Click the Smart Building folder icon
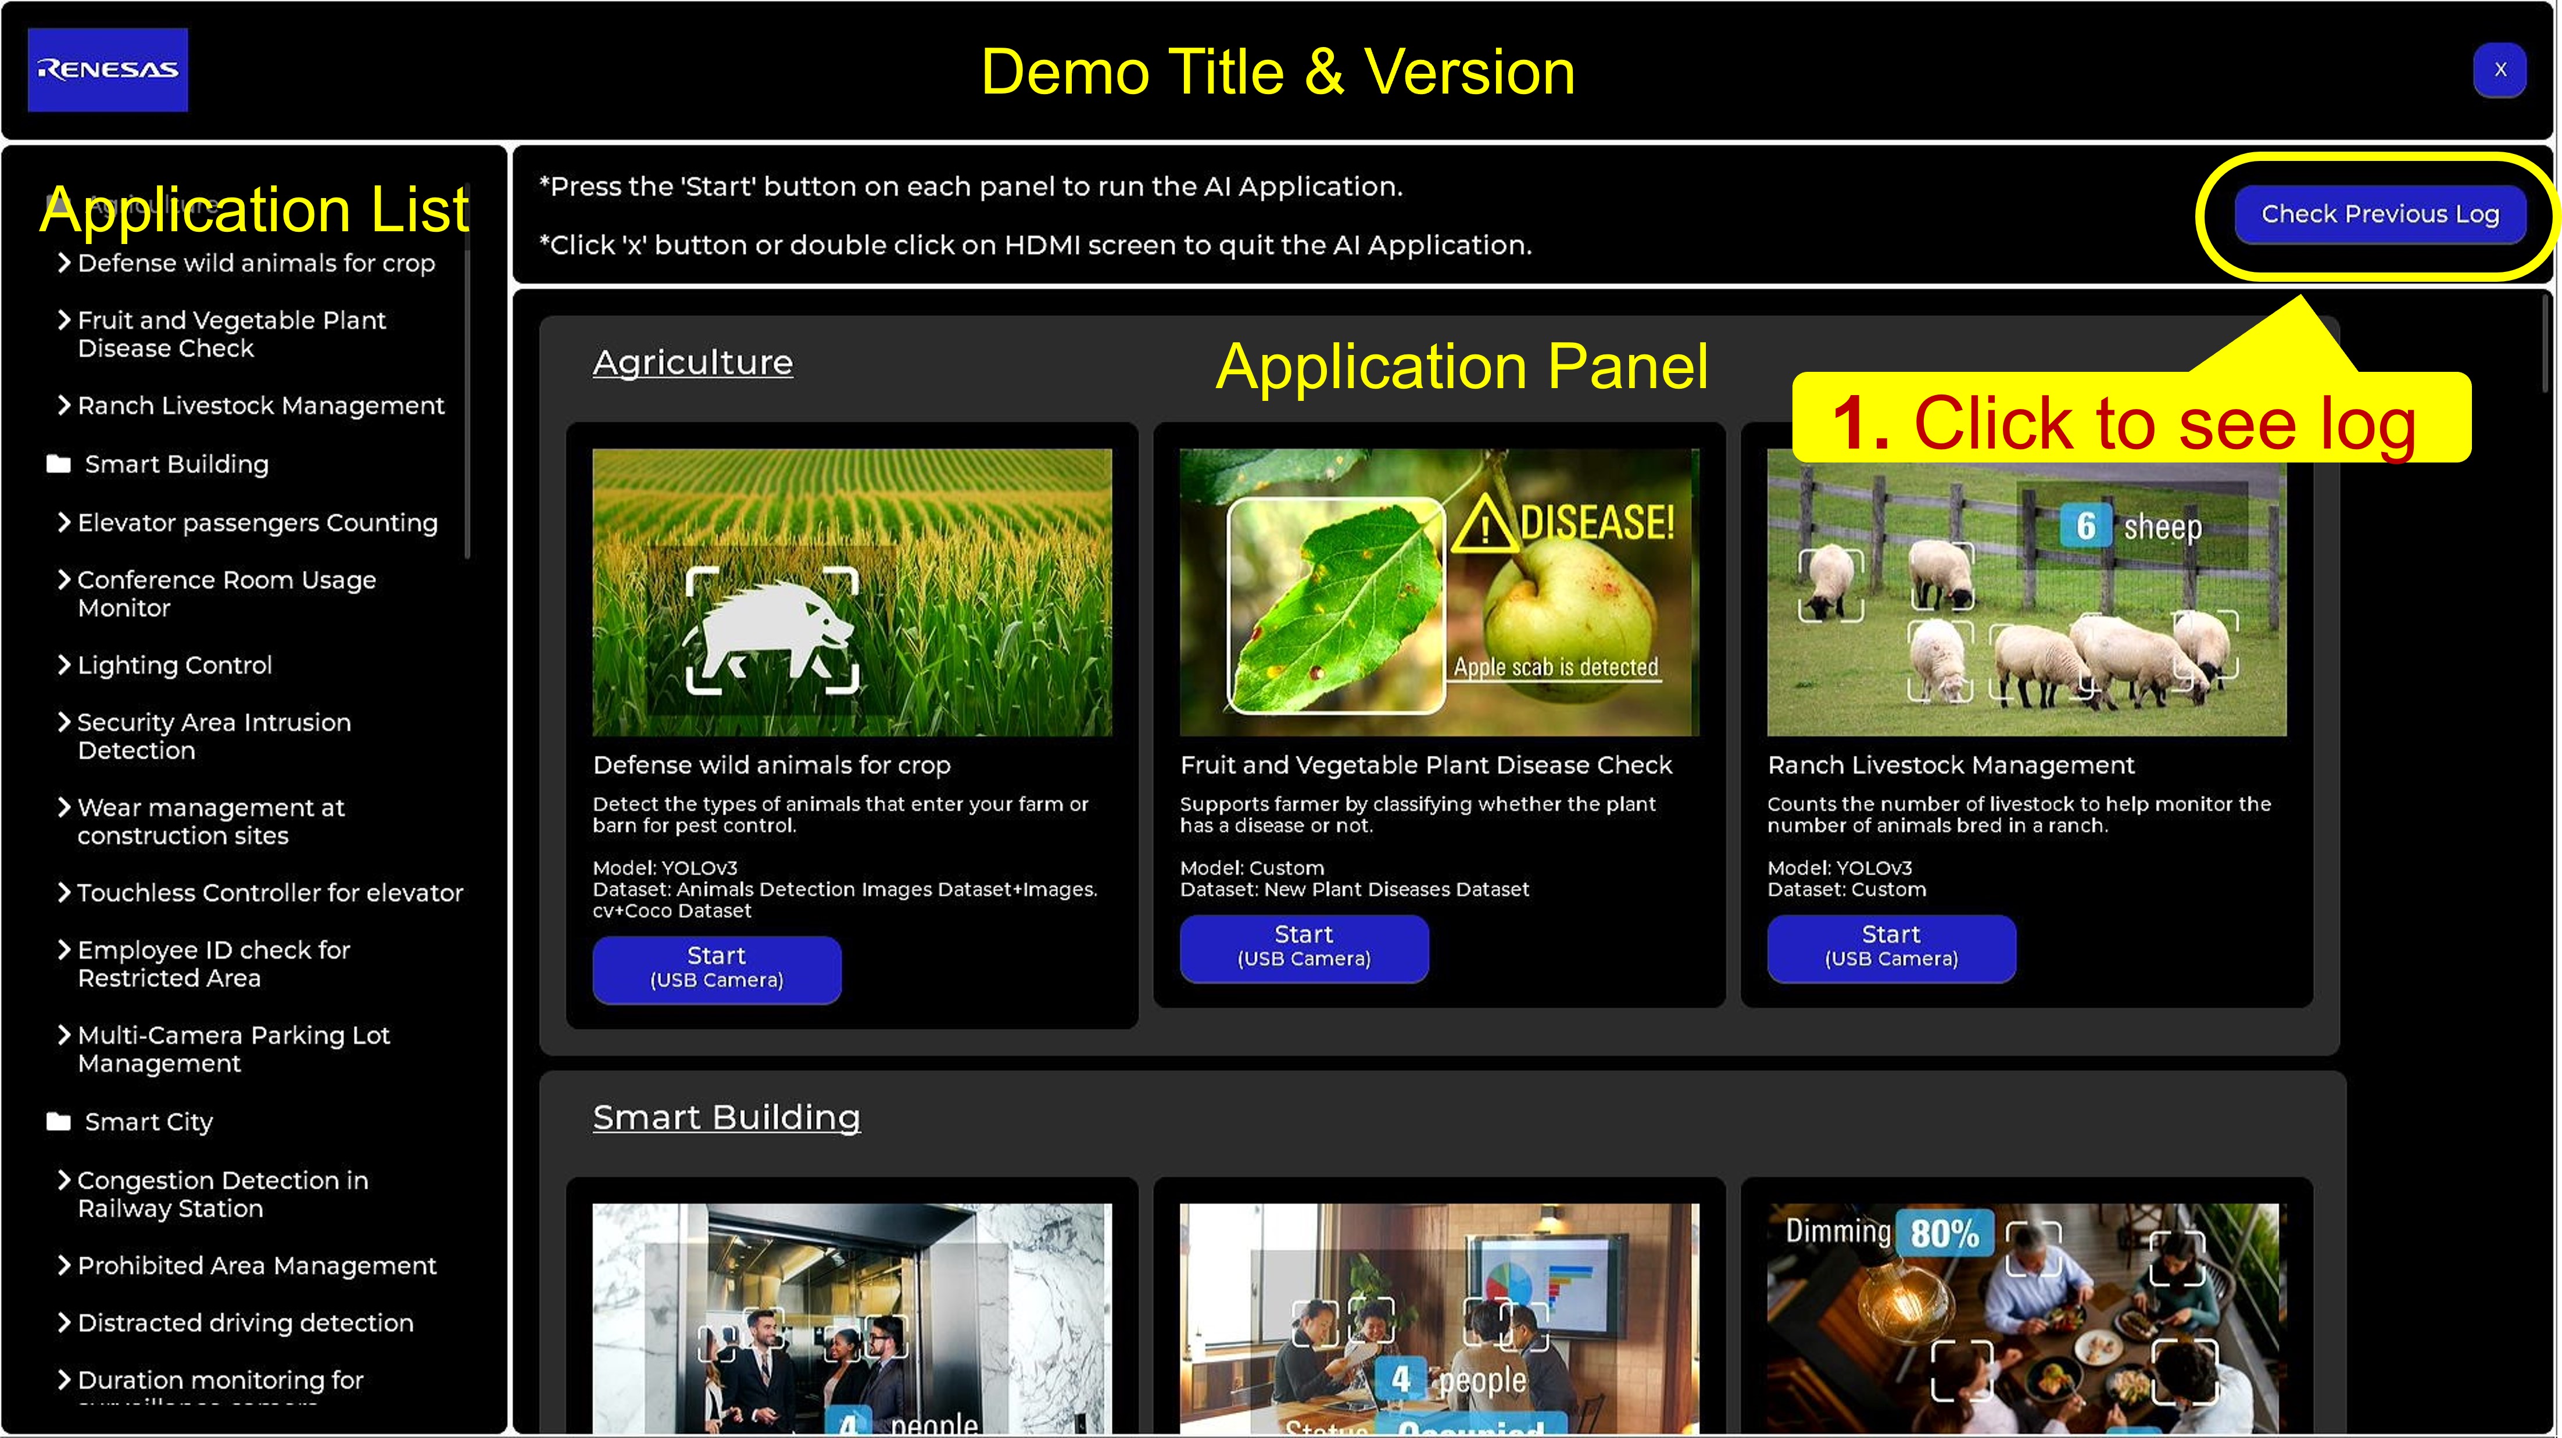 coord(59,464)
